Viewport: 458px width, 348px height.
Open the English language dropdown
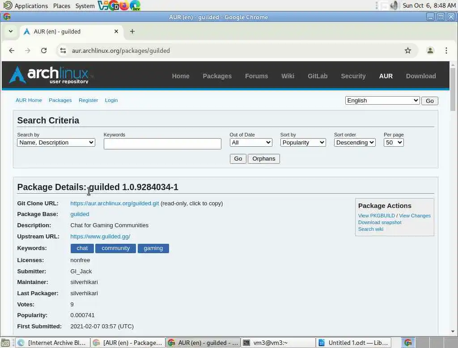(x=382, y=101)
